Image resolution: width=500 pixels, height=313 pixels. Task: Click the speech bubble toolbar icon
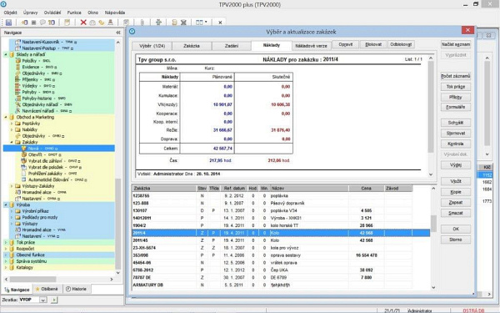pyautogui.click(x=42, y=23)
